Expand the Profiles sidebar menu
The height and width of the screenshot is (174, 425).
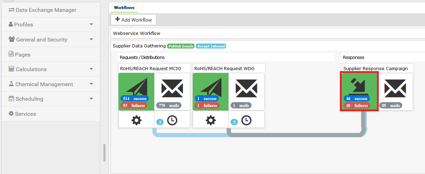pyautogui.click(x=51, y=25)
